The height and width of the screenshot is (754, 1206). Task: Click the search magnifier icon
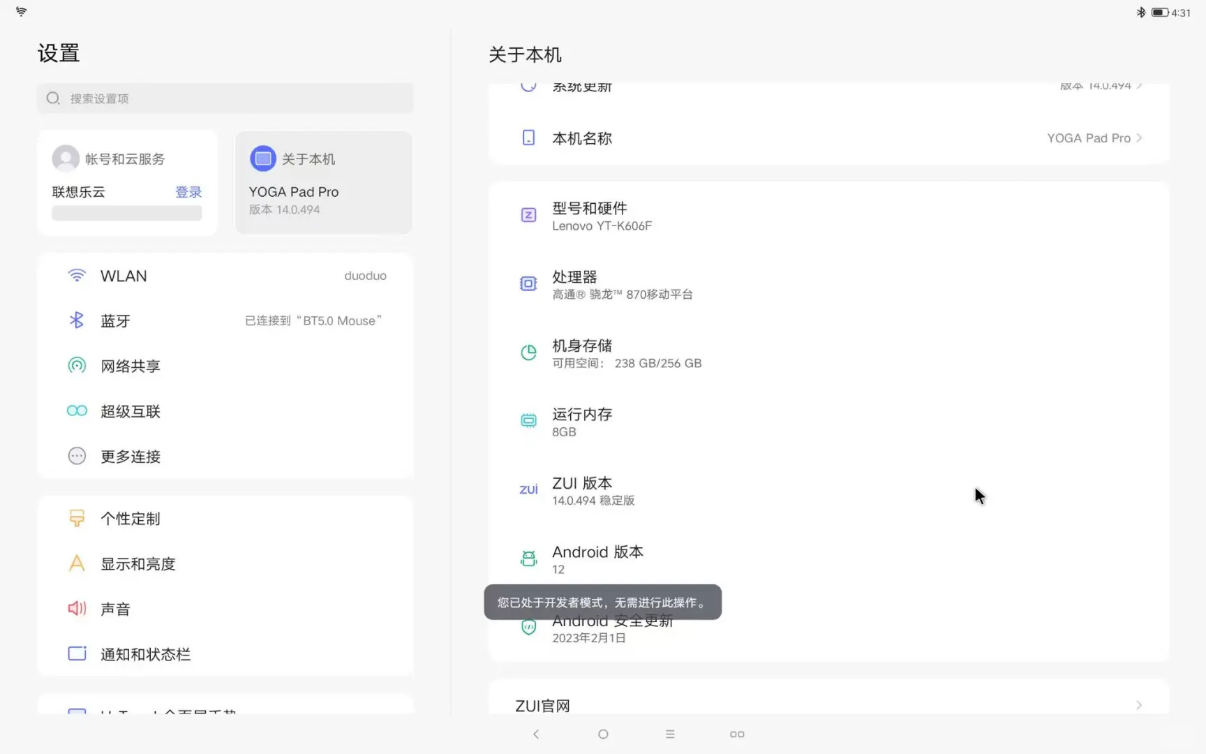(x=53, y=98)
